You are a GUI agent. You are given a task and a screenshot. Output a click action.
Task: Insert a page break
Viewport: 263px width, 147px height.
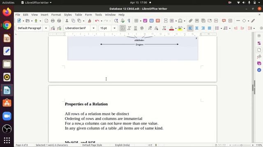pyautogui.click(x=166, y=21)
